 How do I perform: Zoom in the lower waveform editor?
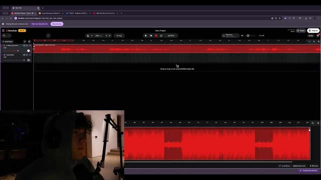pyautogui.click(x=318, y=123)
